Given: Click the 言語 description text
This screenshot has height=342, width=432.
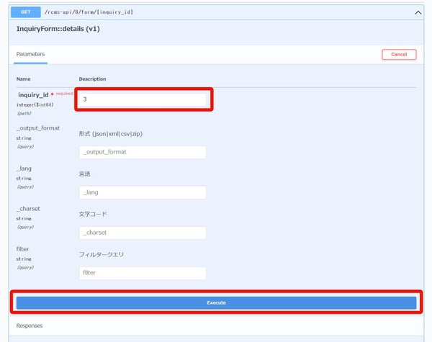Looking at the screenshot, I should (x=84, y=174).
